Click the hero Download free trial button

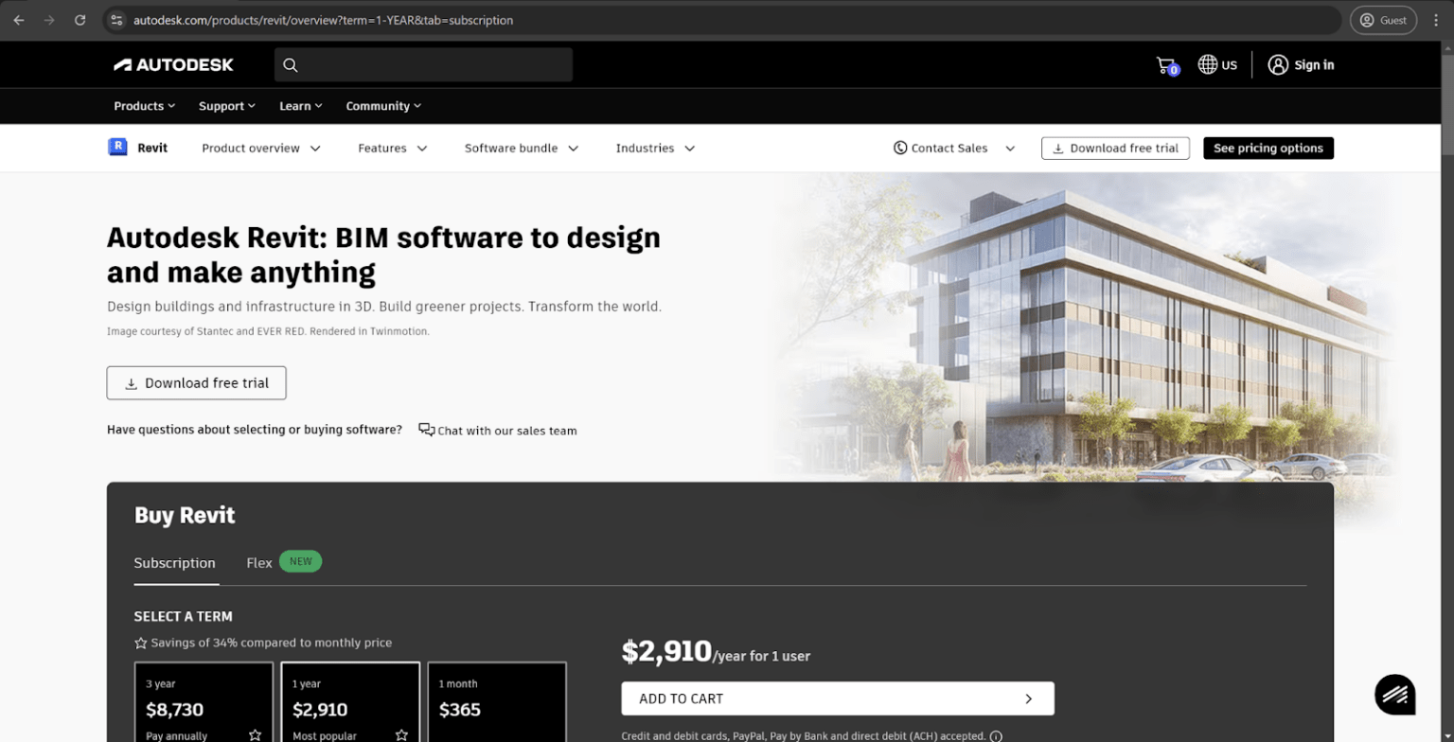pos(196,383)
